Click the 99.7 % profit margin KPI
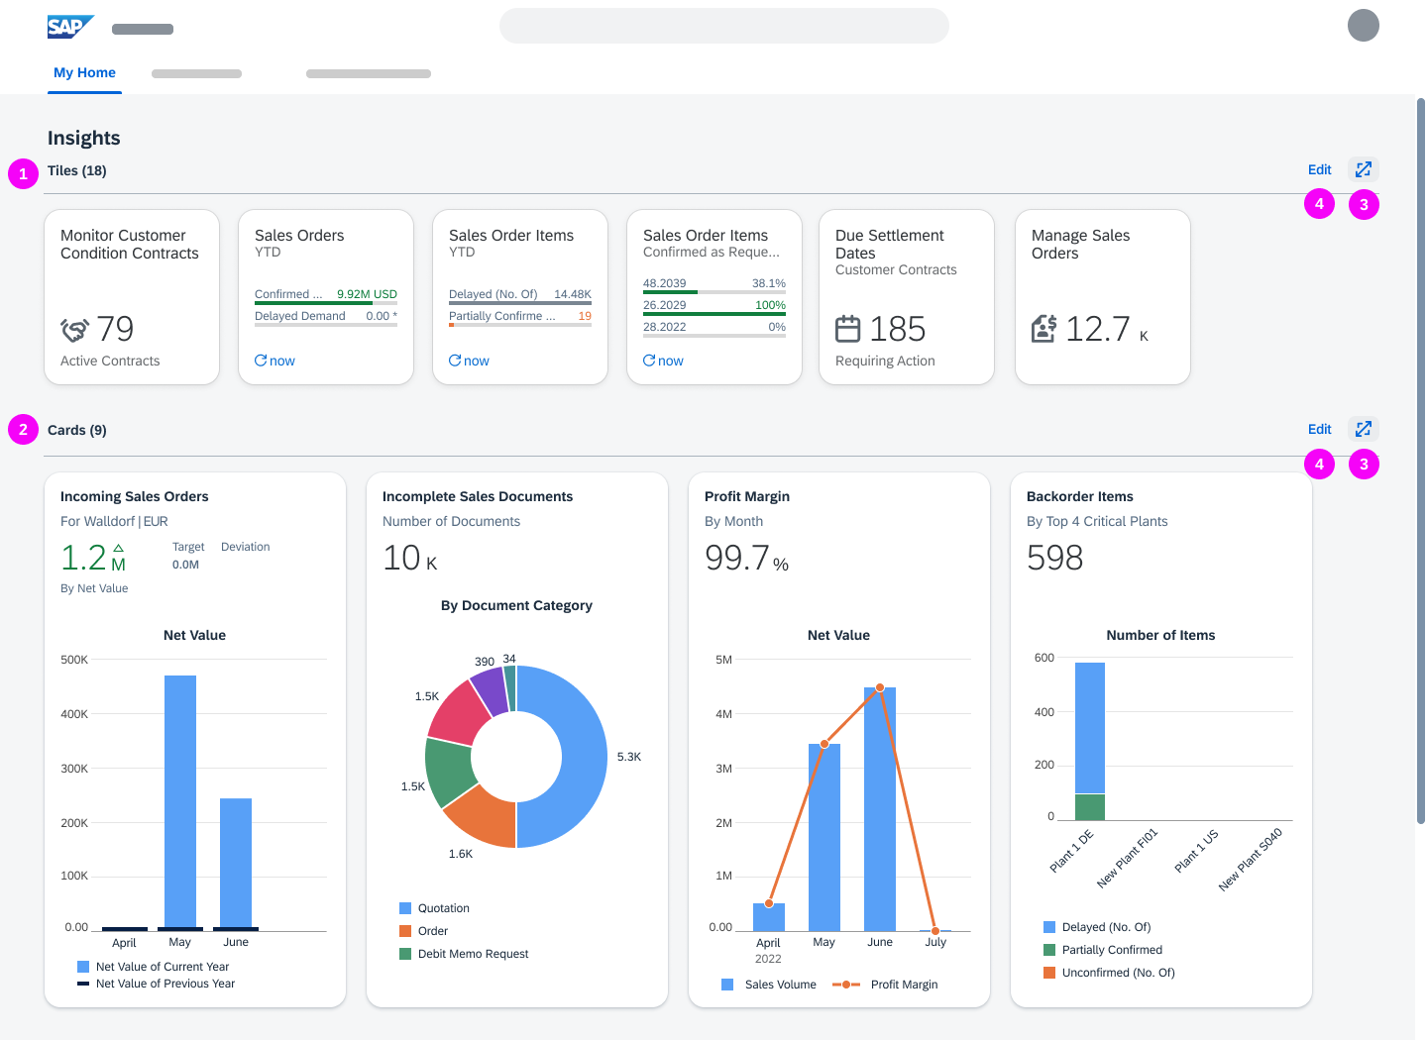 click(747, 559)
